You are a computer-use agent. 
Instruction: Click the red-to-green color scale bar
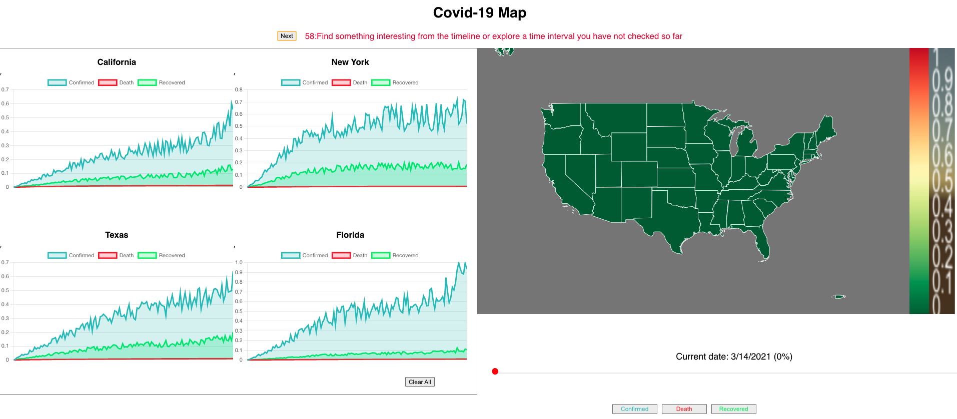tap(918, 181)
